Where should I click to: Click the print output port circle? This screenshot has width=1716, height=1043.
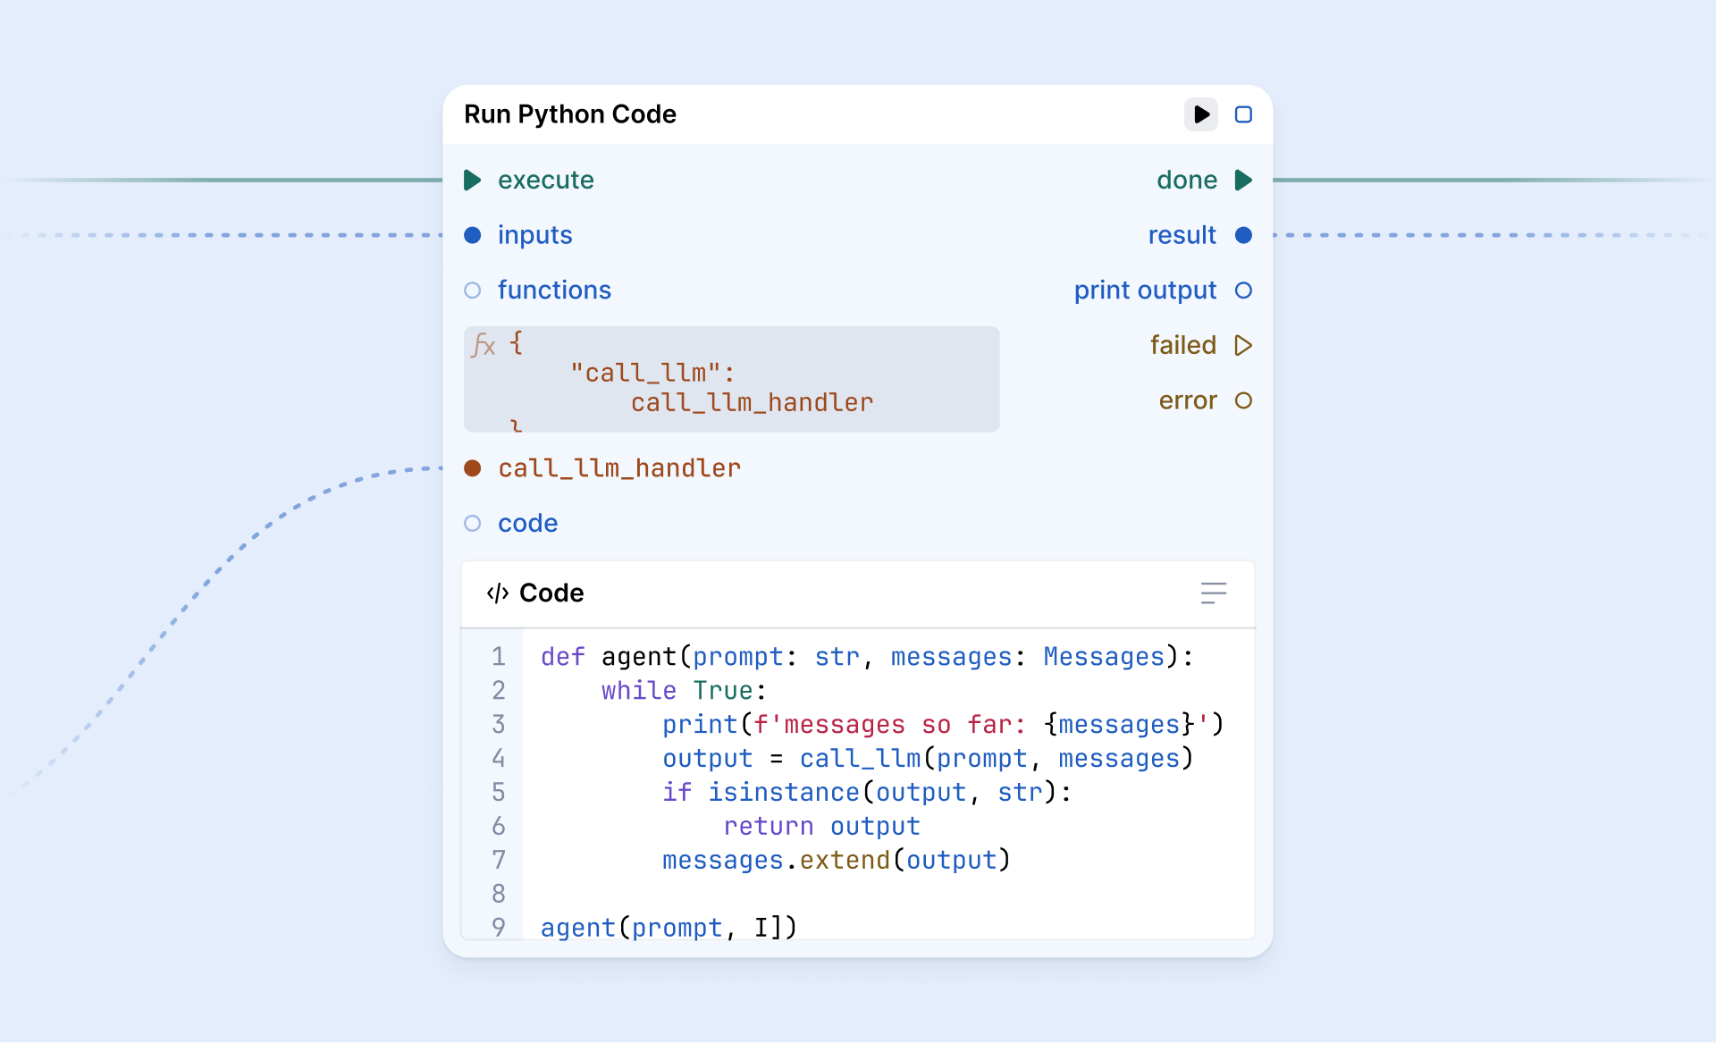pyautogui.click(x=1243, y=290)
